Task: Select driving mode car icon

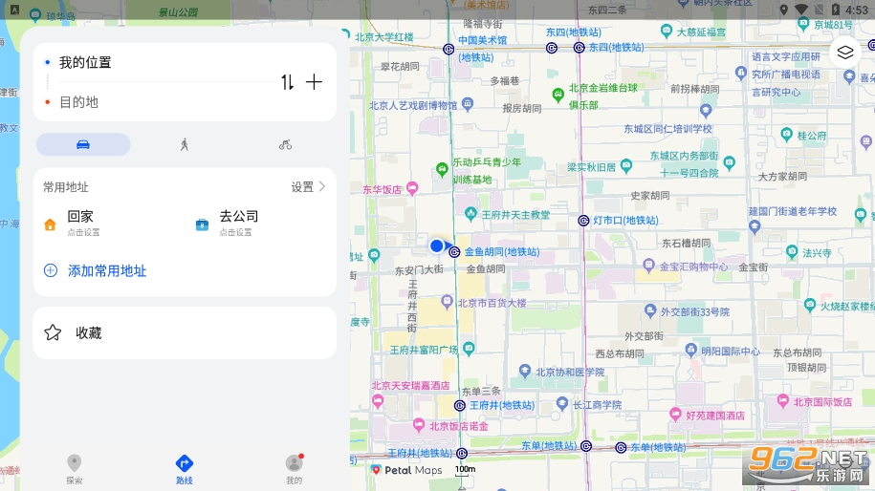Action: [83, 145]
